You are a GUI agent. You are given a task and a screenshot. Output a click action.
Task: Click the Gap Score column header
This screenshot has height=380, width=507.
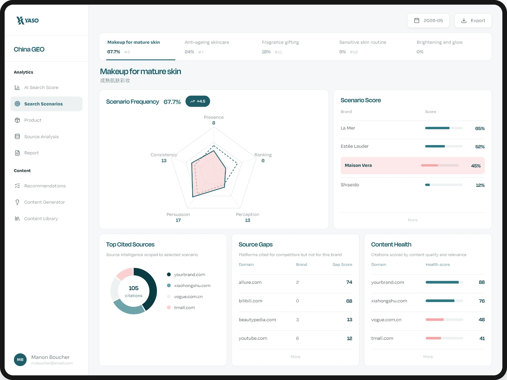coord(342,265)
